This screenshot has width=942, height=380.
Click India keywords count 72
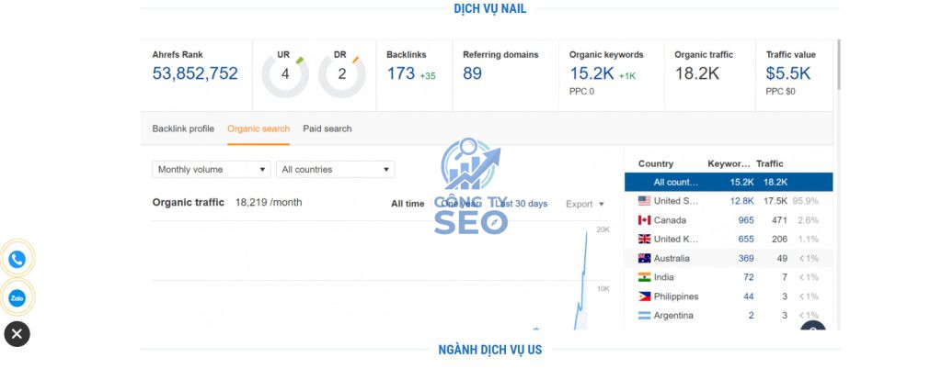coord(749,277)
